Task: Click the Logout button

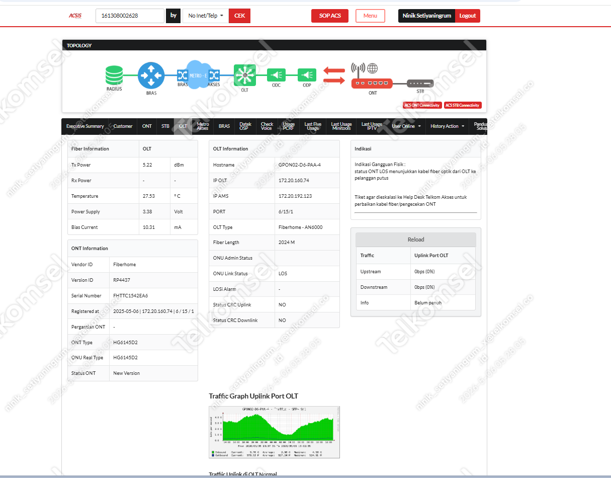Action: click(468, 16)
